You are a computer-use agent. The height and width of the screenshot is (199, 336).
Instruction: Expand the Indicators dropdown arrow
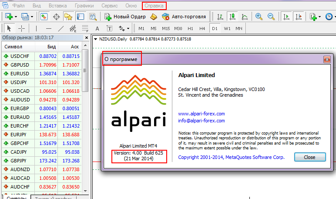[x=320, y=17]
